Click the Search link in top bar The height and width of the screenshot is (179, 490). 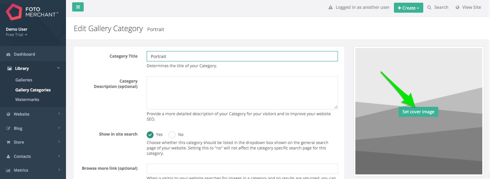pyautogui.click(x=441, y=7)
